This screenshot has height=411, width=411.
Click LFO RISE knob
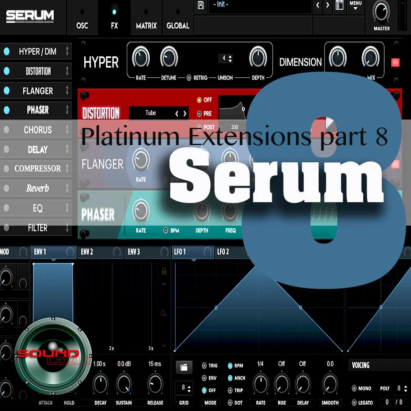[281, 384]
